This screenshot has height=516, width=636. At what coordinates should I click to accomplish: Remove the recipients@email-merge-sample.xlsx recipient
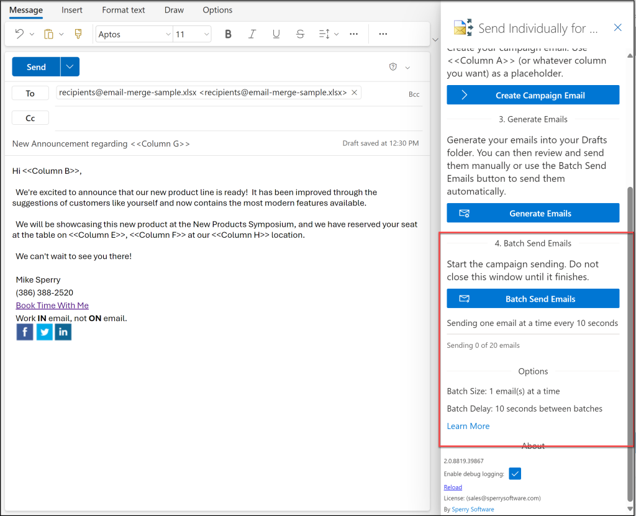tap(354, 93)
